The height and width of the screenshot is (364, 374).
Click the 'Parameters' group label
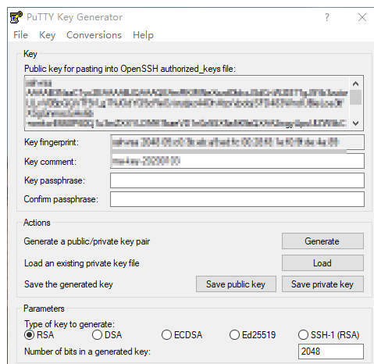click(44, 309)
